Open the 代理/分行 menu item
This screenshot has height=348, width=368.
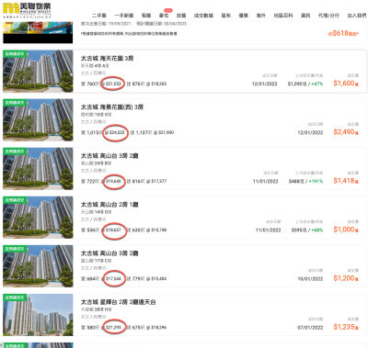(x=328, y=16)
